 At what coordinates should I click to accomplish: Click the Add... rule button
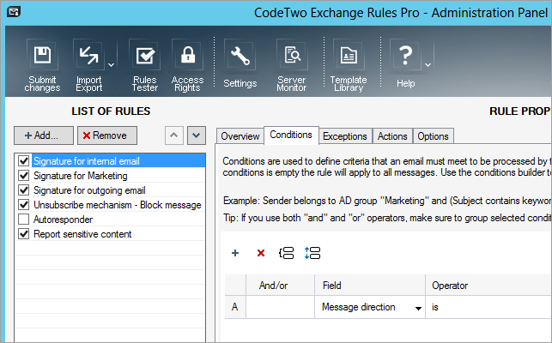(x=44, y=135)
